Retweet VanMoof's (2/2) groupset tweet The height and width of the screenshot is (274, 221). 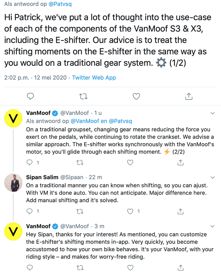tap(80, 162)
